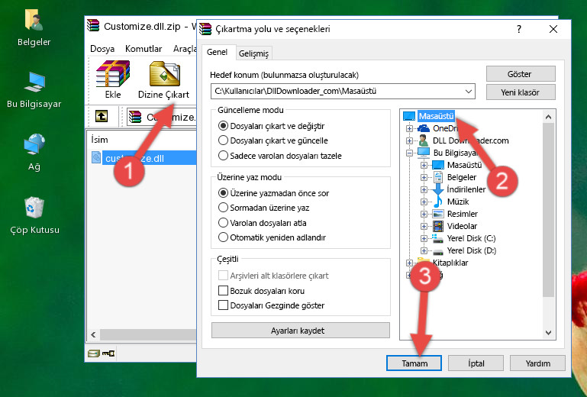Enable Dosyaları Gezginde göster checkbox
587x397 pixels.
(223, 305)
